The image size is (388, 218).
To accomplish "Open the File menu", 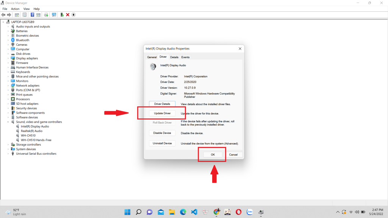I will tap(5, 9).
